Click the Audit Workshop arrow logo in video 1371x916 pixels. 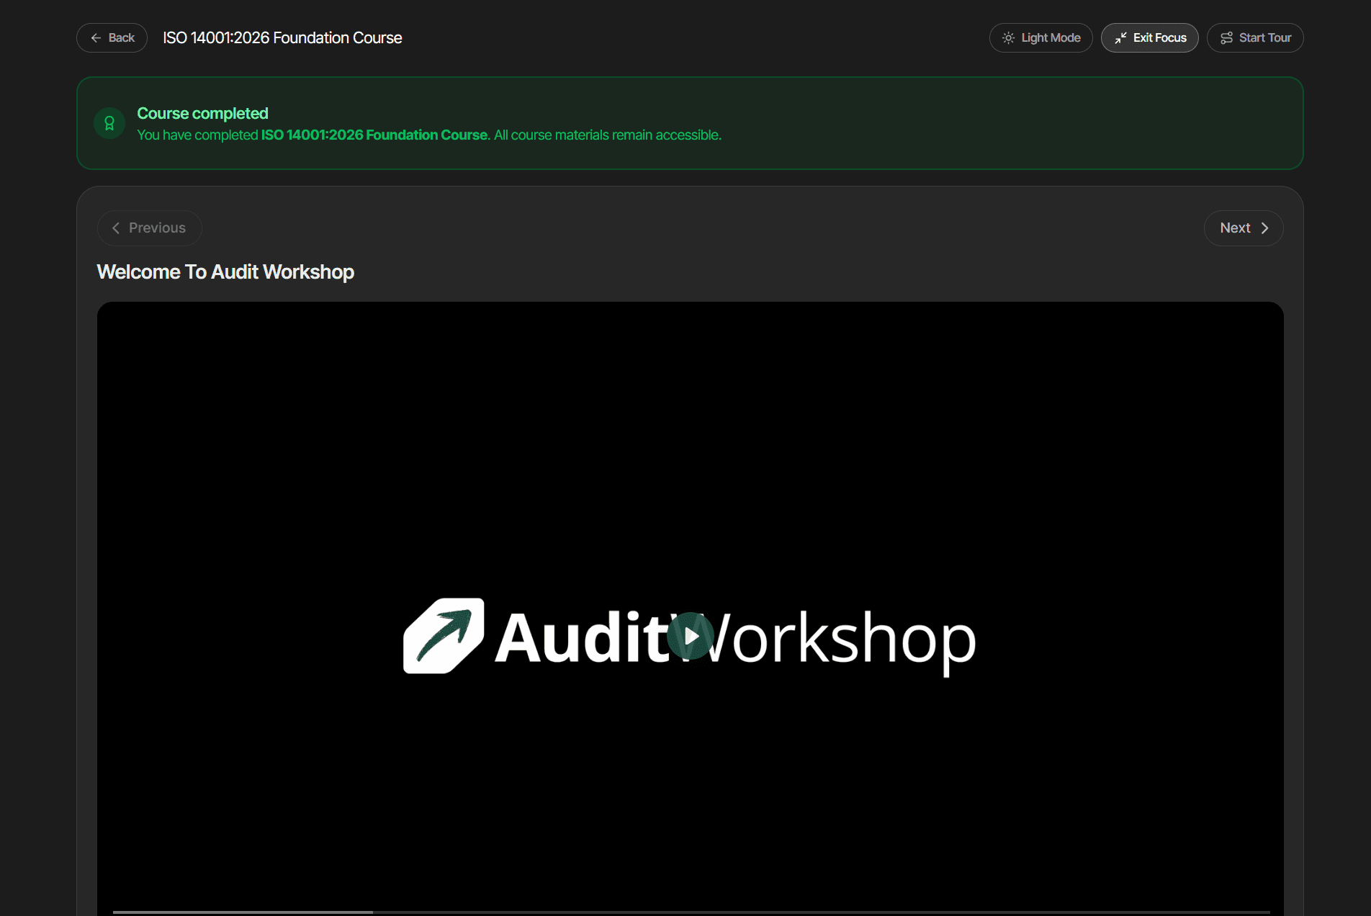pyautogui.click(x=444, y=636)
